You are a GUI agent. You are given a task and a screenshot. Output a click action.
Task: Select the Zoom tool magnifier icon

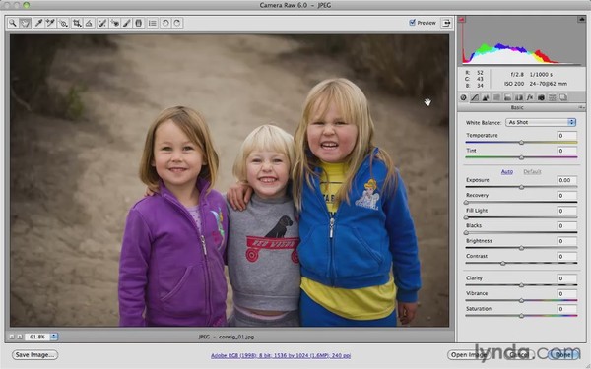coord(13,23)
